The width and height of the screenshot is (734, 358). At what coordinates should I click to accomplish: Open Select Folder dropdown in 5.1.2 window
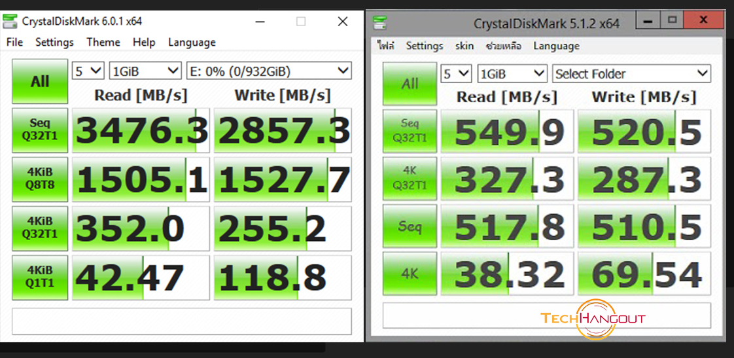point(631,73)
